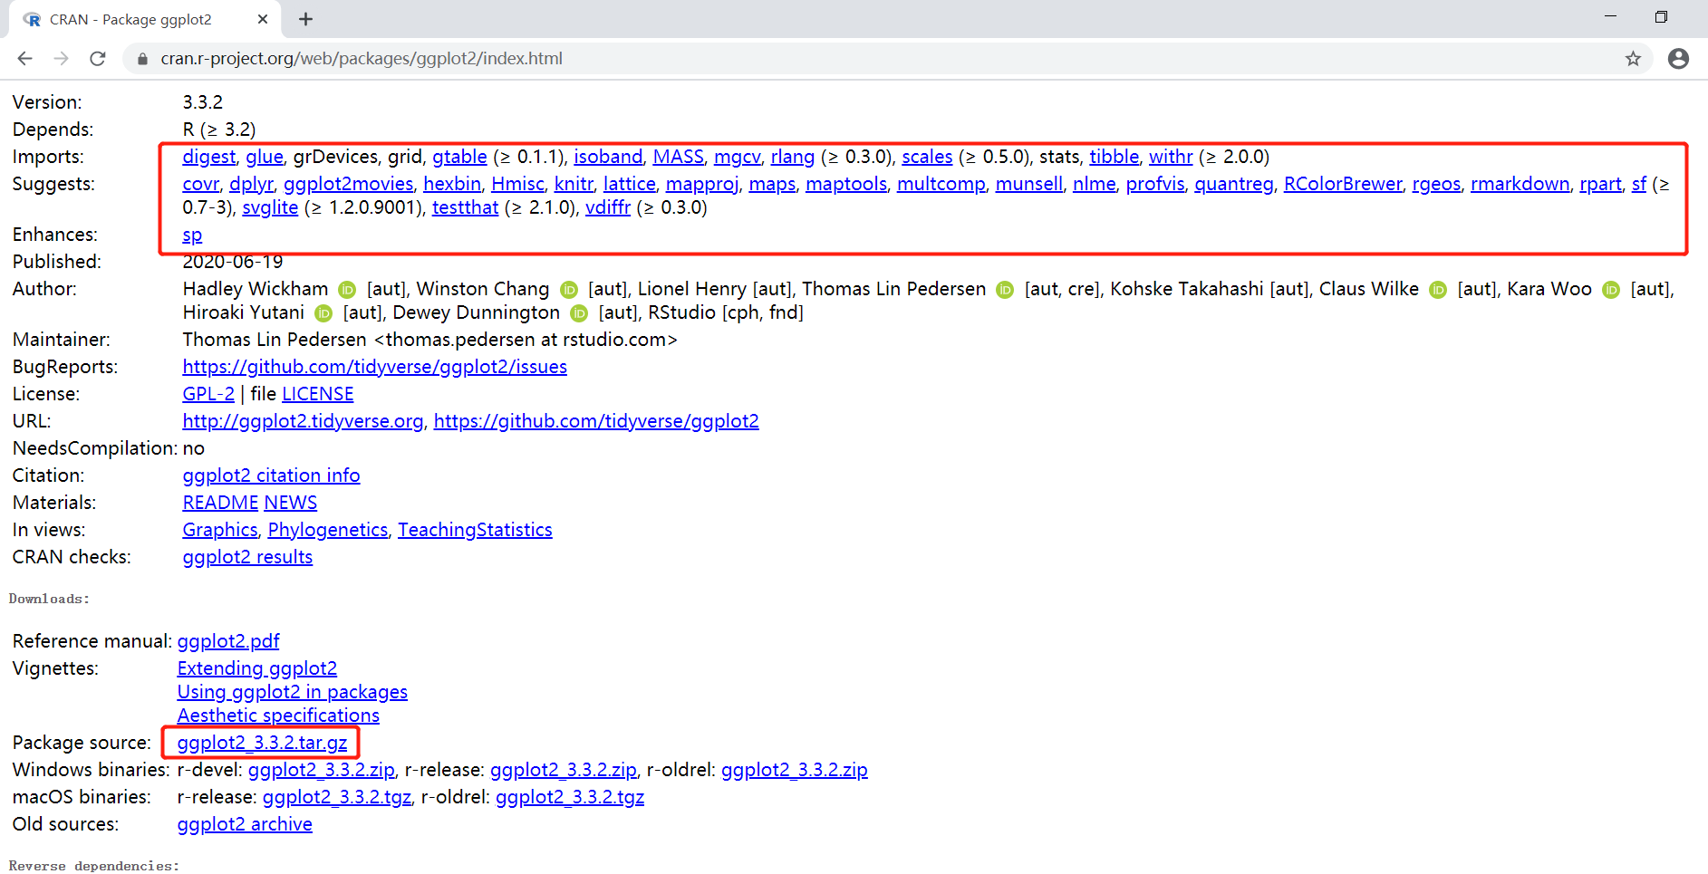Open the sp enhances package link
The image size is (1708, 874).
[x=192, y=235]
